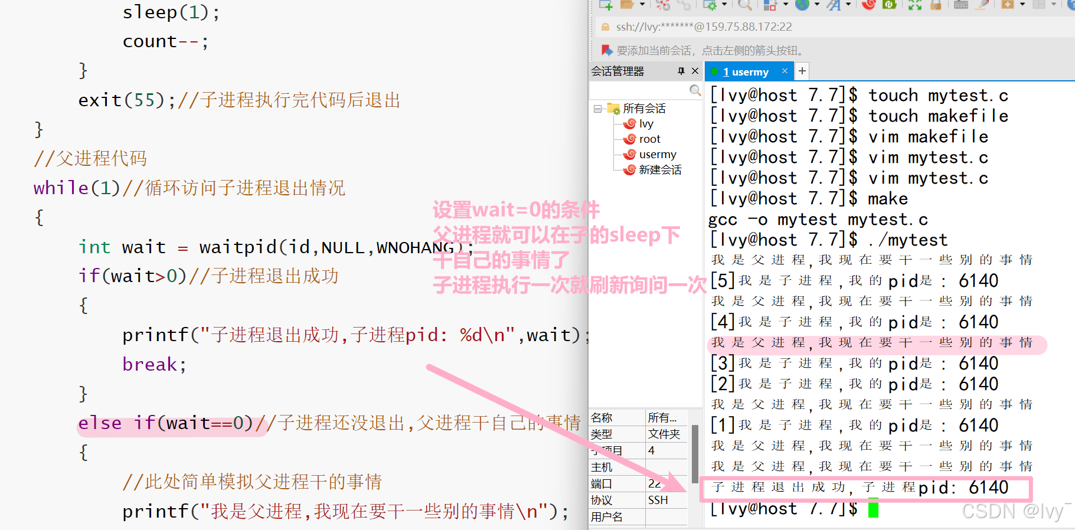
Task: Click the SSH protocol value cell
Action: coord(666,500)
